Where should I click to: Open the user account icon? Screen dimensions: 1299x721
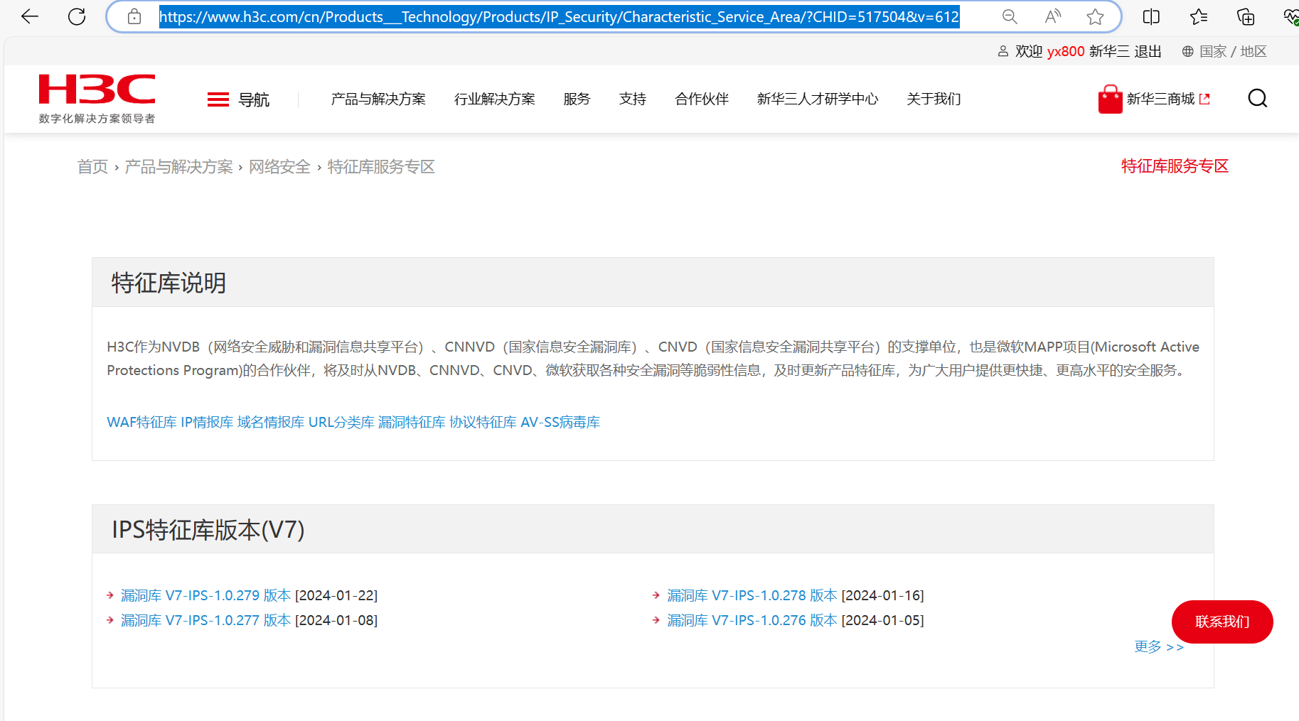point(1003,51)
